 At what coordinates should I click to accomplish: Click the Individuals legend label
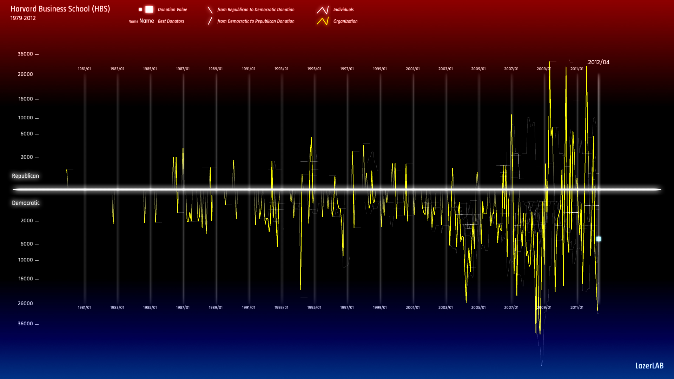(343, 10)
